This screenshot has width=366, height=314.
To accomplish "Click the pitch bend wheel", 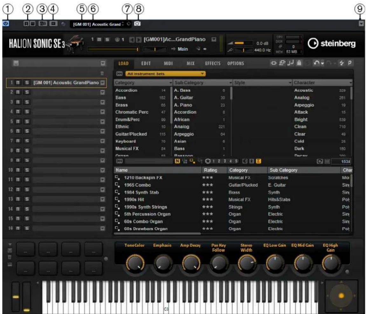I will click(x=16, y=297).
